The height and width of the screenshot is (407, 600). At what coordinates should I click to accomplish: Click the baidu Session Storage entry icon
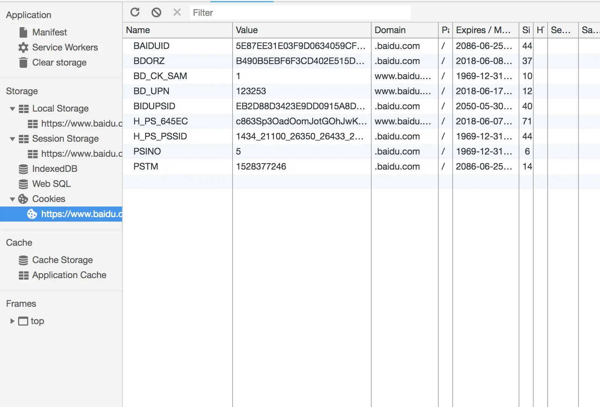[x=33, y=154]
